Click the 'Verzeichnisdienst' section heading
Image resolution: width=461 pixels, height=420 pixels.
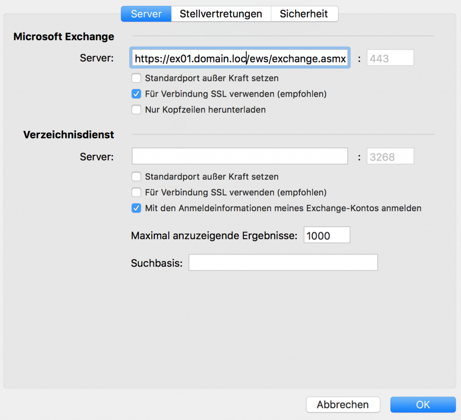coord(68,135)
